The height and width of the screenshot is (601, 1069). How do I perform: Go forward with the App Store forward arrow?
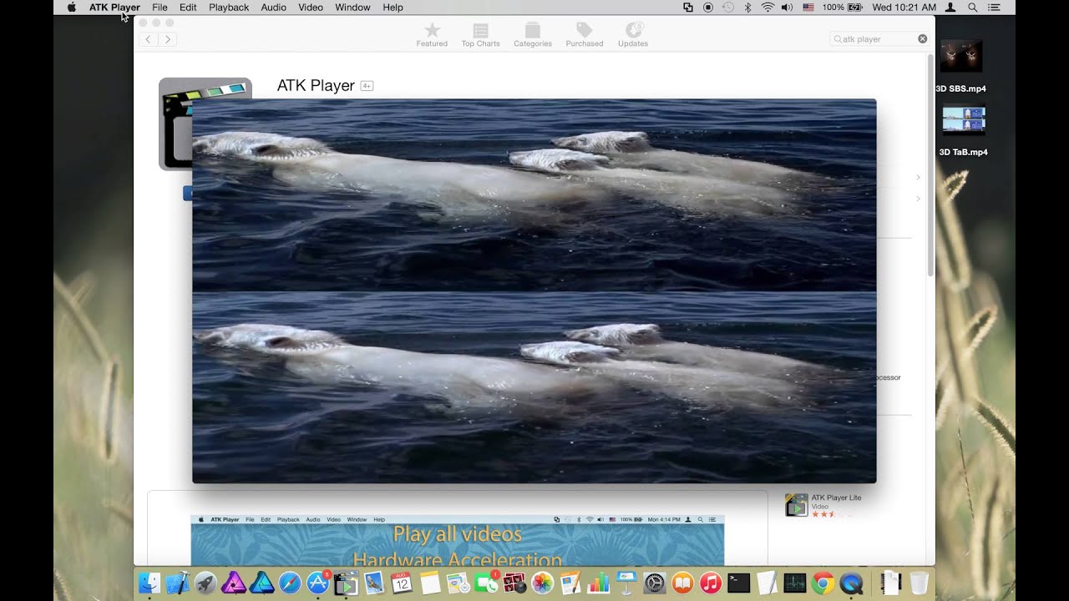coord(167,39)
